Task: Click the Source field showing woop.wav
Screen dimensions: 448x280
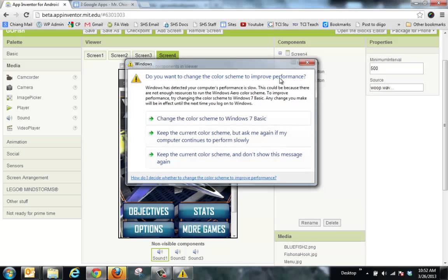Action: pyautogui.click(x=396, y=88)
